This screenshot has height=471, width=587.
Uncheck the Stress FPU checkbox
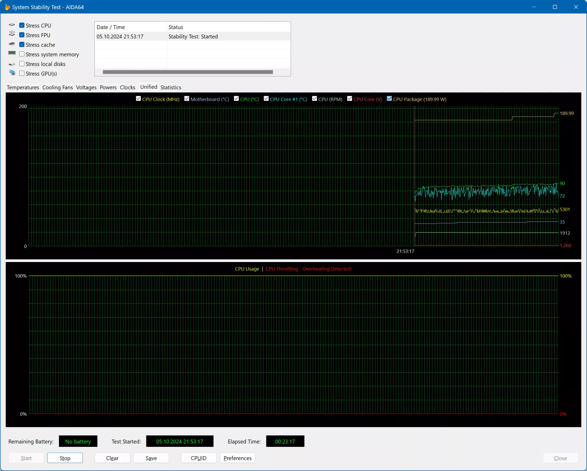tap(22, 35)
